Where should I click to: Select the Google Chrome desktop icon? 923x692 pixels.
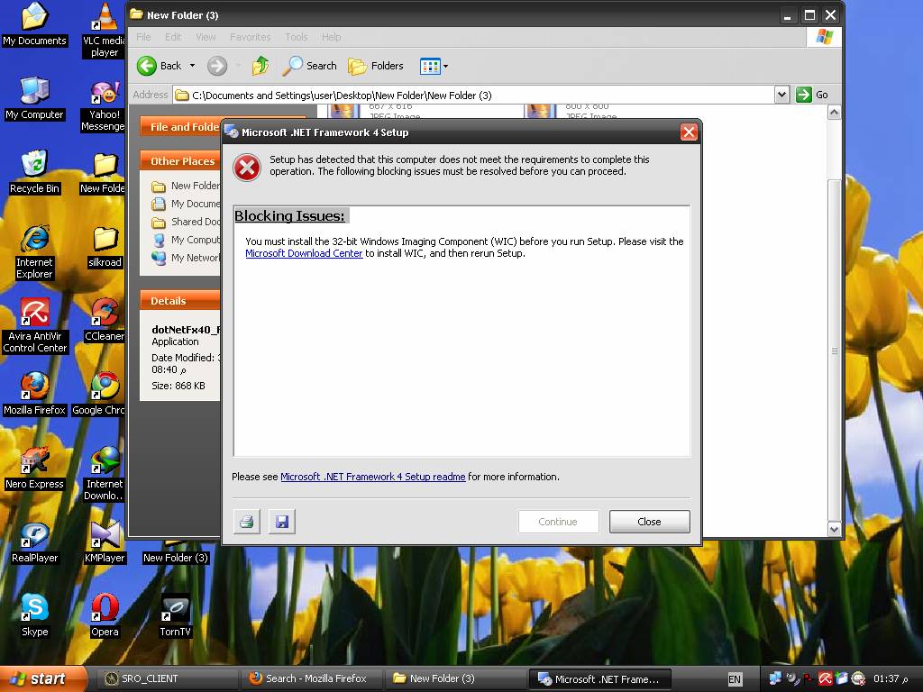pyautogui.click(x=98, y=394)
